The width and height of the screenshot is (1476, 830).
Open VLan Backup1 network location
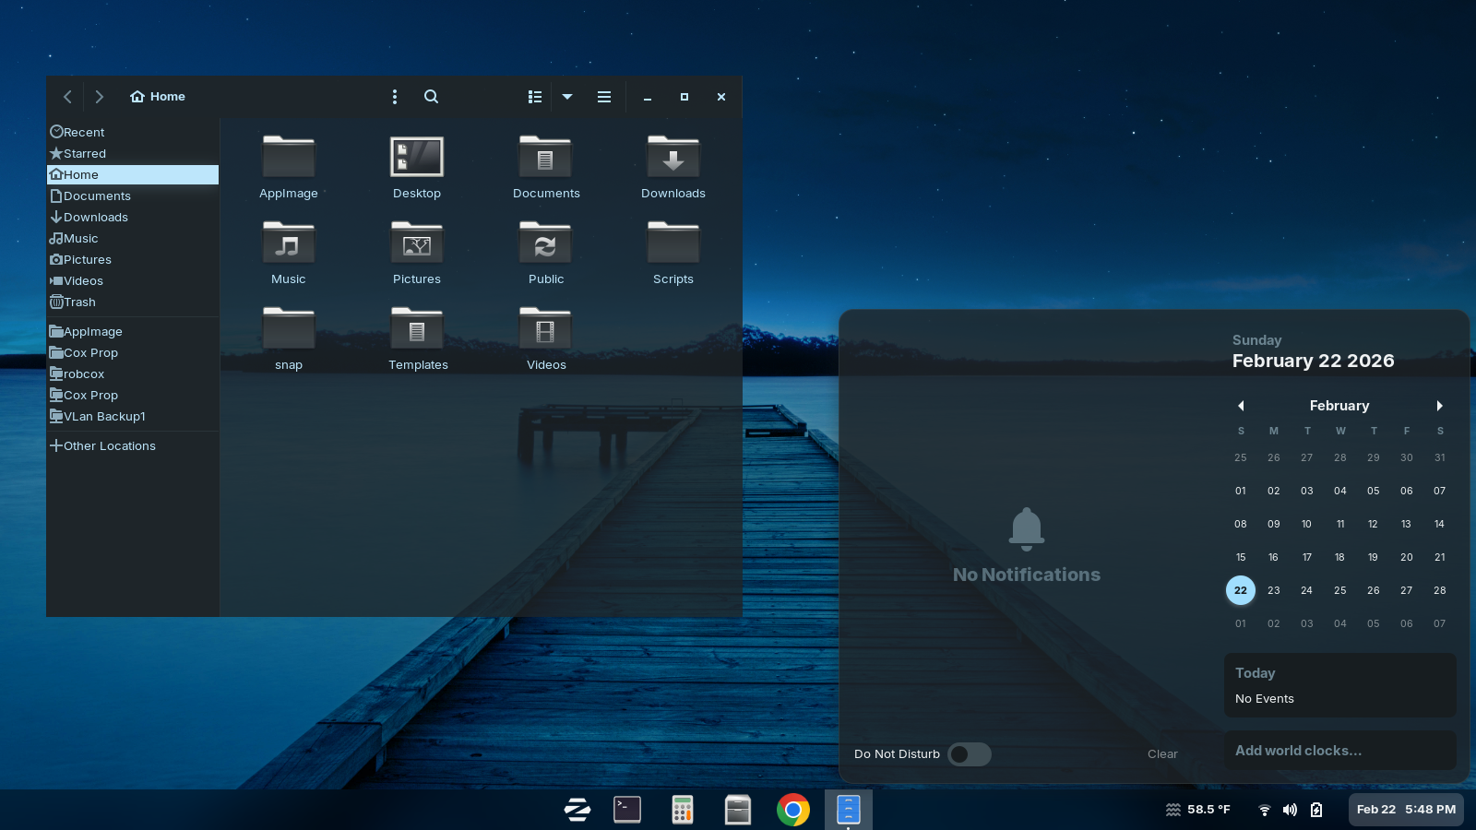(133, 416)
